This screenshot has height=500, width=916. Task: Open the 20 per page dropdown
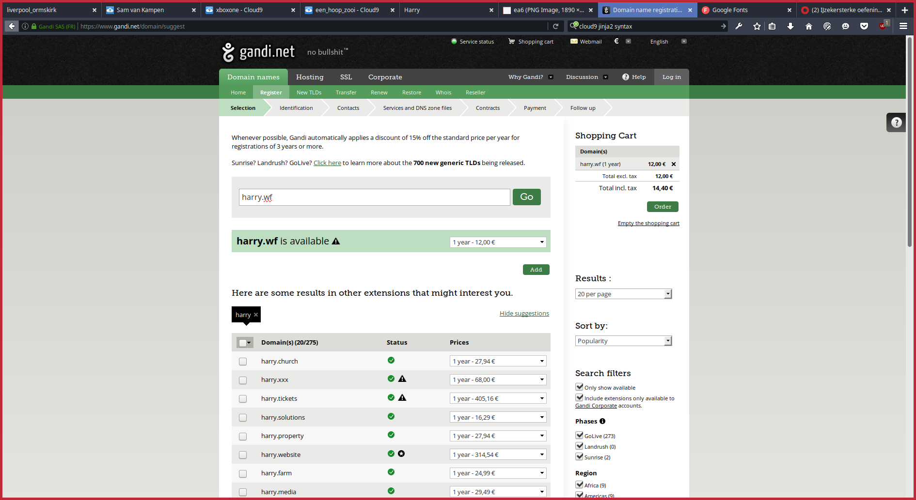(623, 294)
